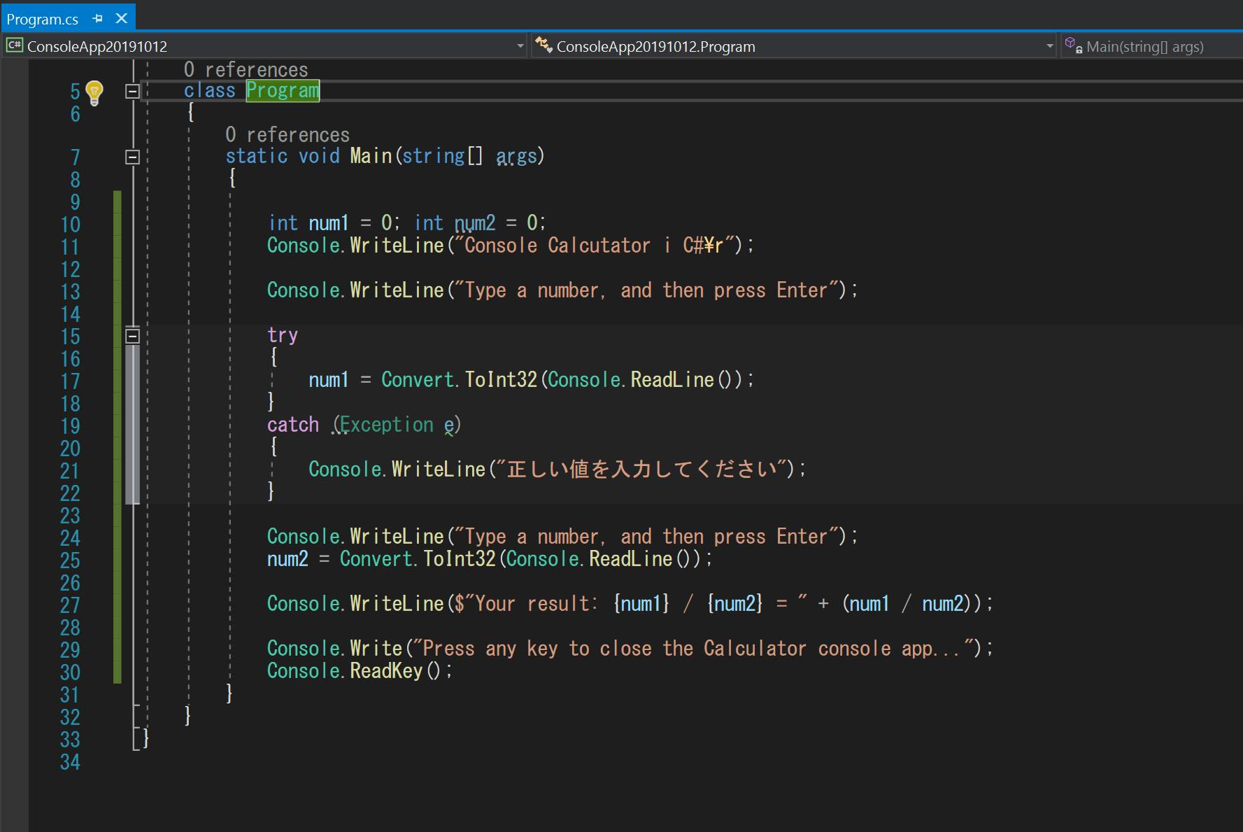1243x832 pixels.
Task: Click the try keyword
Action: (283, 335)
